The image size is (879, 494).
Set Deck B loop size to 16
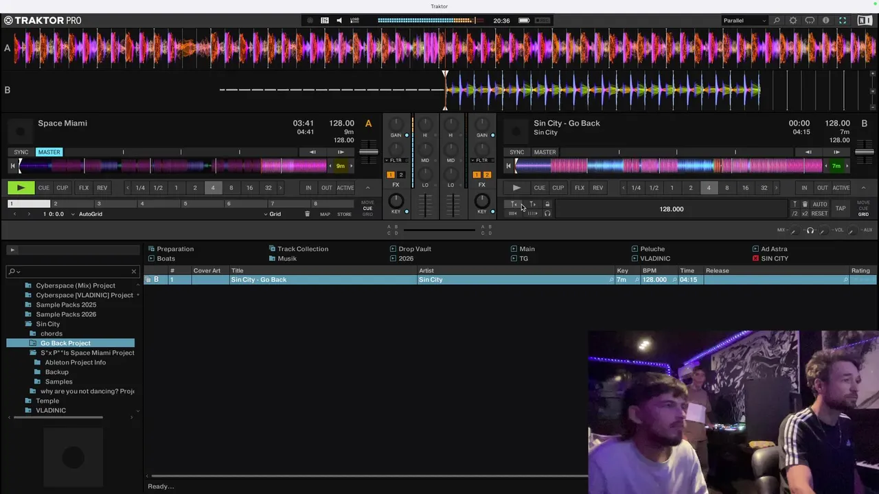[x=745, y=188]
